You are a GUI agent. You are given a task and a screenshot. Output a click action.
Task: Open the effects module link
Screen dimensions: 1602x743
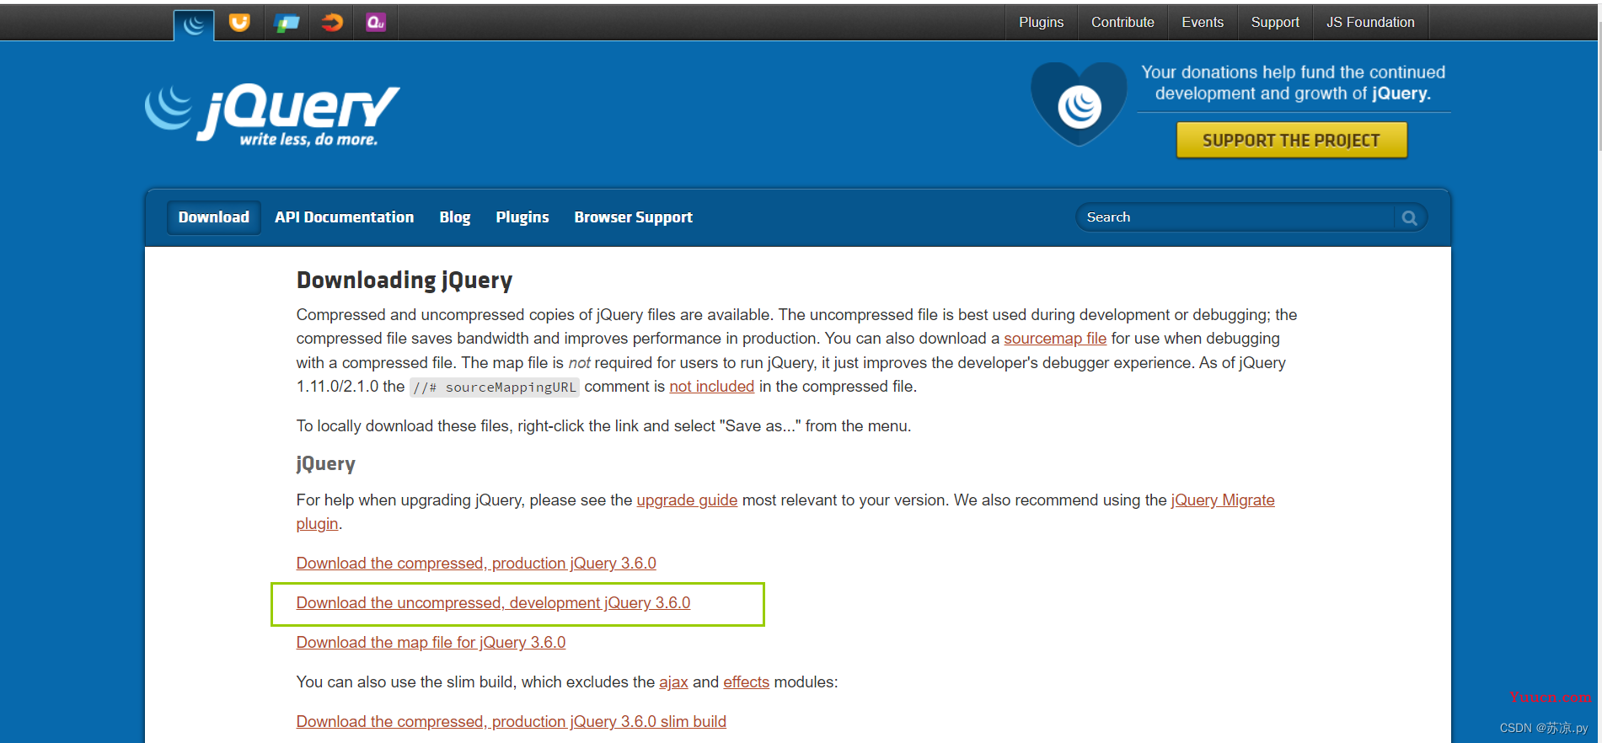tap(746, 682)
